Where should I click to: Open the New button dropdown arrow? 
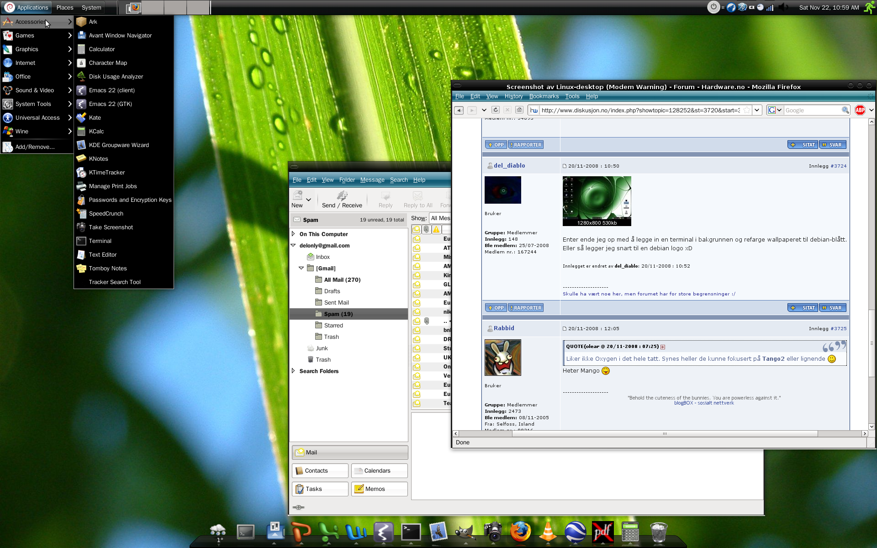(x=309, y=200)
